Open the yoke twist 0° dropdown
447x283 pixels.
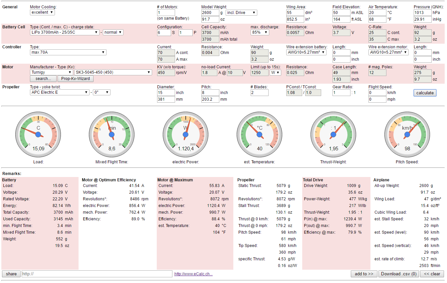[102, 92]
